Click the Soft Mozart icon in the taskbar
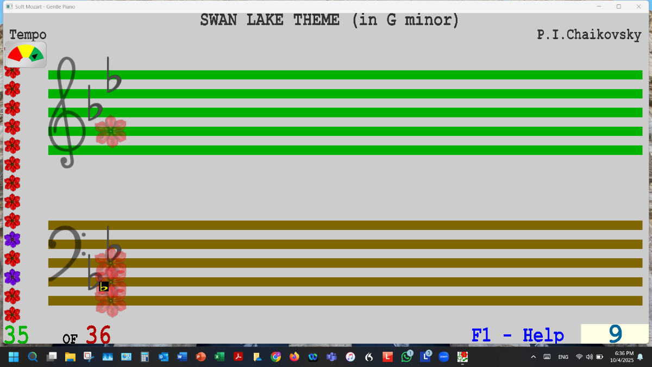Screen dimensions: 652x367 (x=462, y=357)
